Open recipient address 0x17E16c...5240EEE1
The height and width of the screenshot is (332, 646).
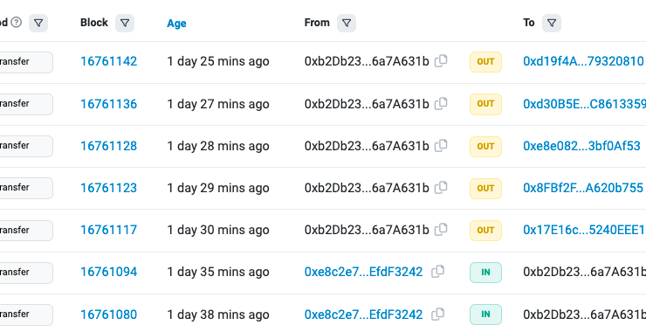tap(583, 230)
